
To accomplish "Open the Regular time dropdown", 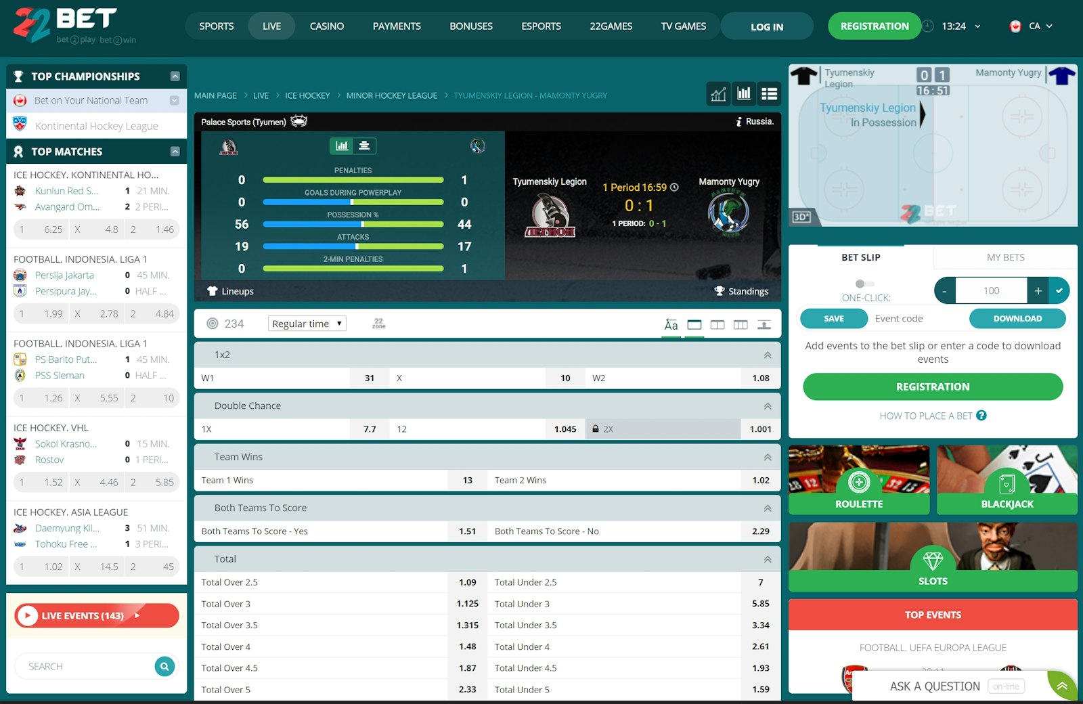I will tap(307, 323).
